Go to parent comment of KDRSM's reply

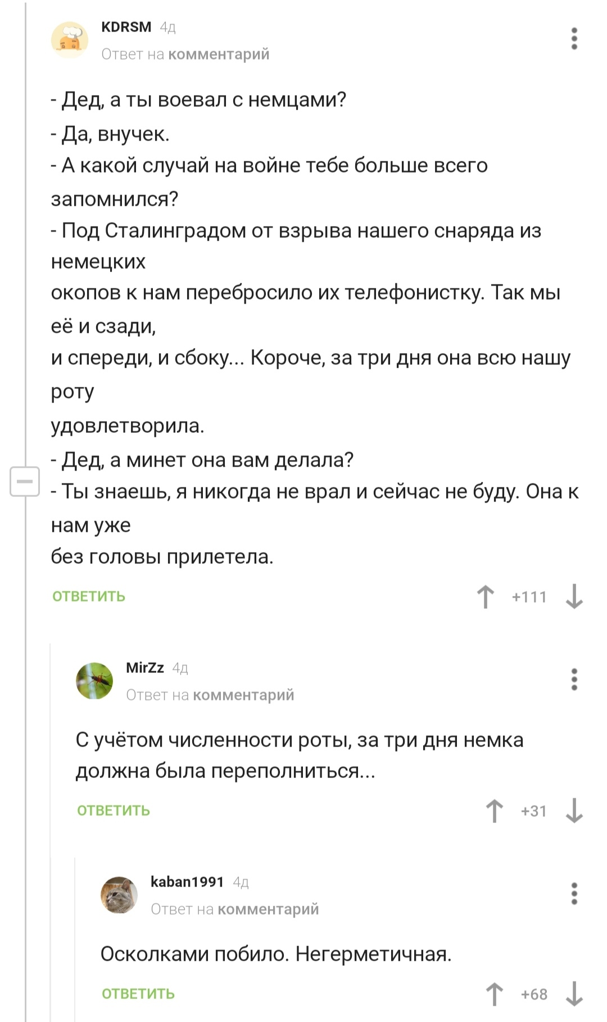pos(219,55)
